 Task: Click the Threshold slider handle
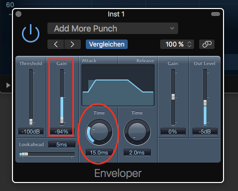pos(31,121)
